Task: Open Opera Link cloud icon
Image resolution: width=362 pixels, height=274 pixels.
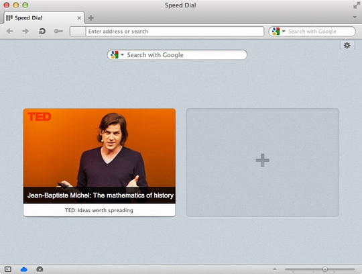Action: click(23, 269)
